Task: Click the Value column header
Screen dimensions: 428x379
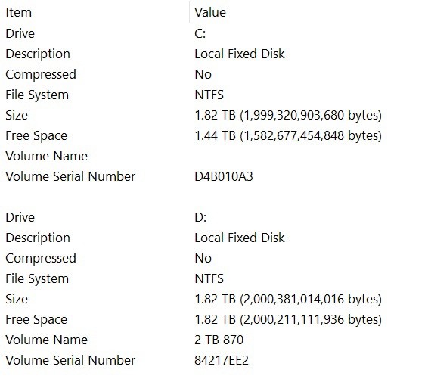Action: 210,13
